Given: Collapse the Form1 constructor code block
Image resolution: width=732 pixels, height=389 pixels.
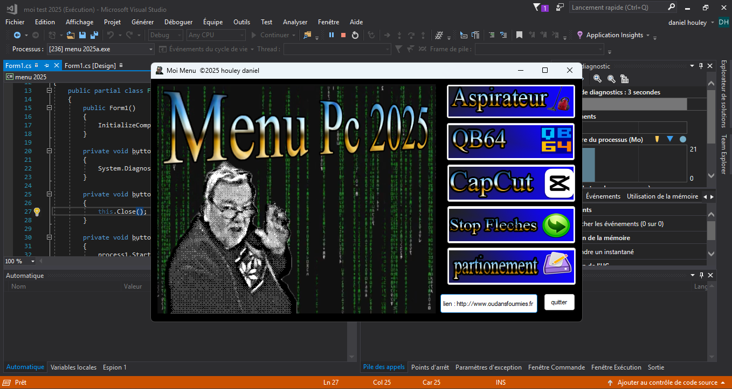Looking at the screenshot, I should click(x=49, y=108).
